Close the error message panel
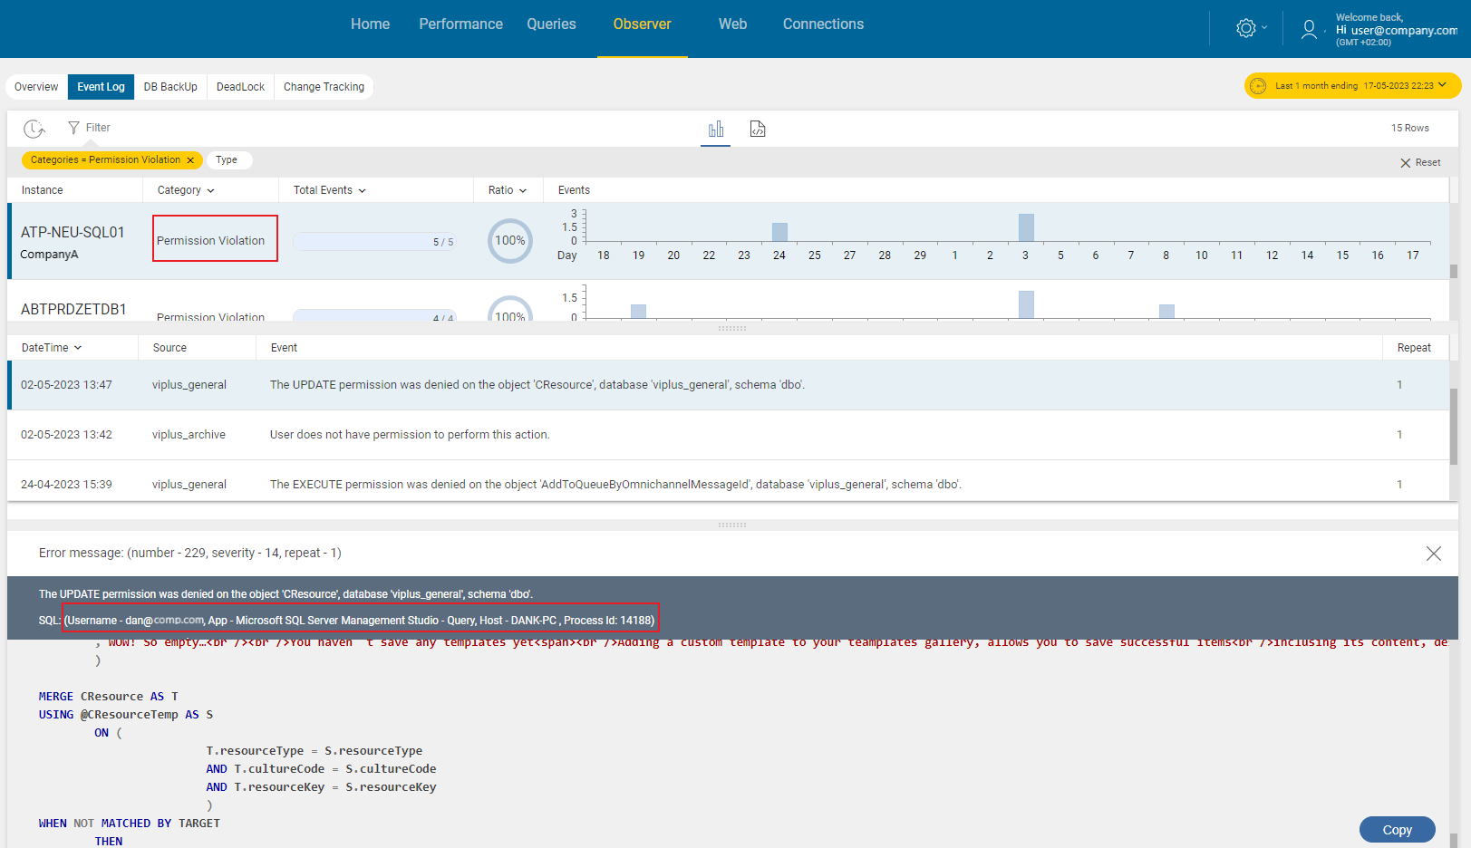1471x848 pixels. coord(1433,554)
